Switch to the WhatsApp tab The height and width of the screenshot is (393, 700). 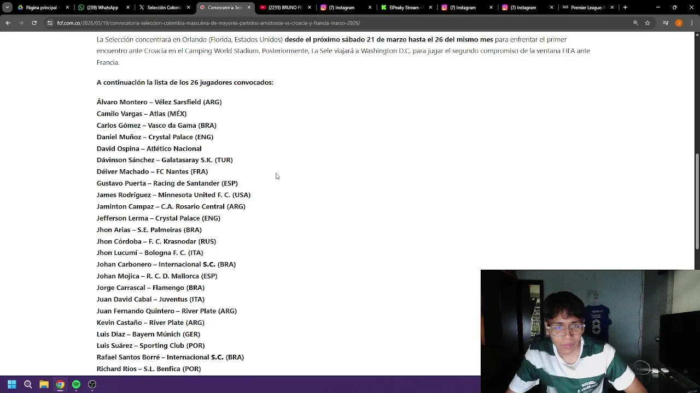pyautogui.click(x=103, y=8)
